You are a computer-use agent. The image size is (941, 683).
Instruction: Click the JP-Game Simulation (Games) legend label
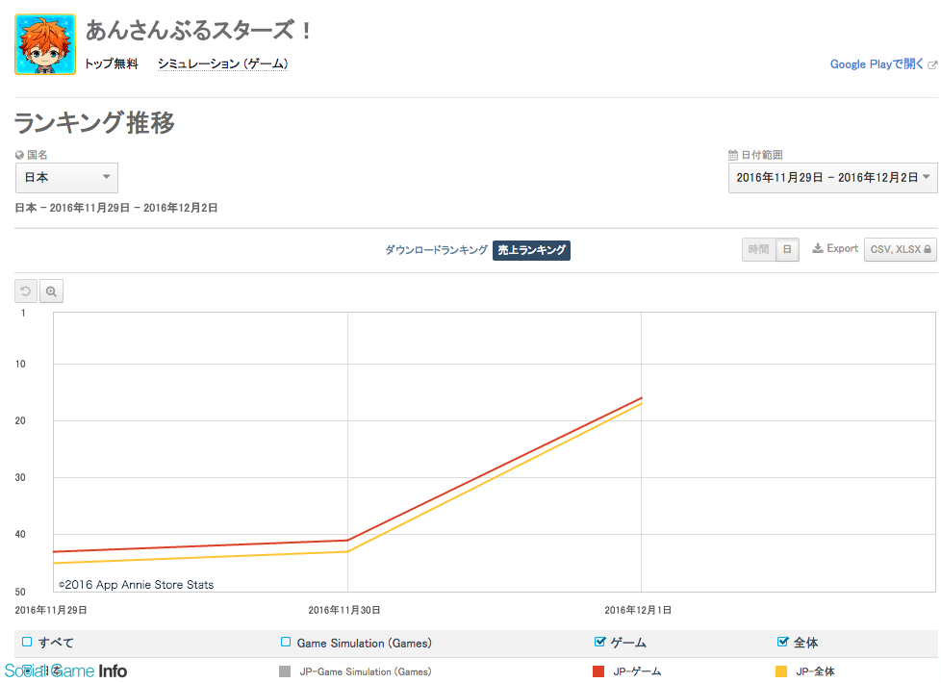366,671
